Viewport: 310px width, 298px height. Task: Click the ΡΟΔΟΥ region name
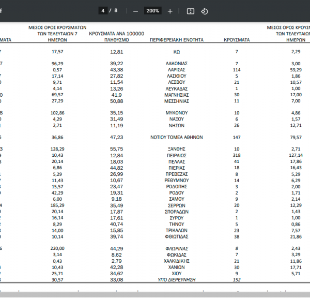[177, 192]
